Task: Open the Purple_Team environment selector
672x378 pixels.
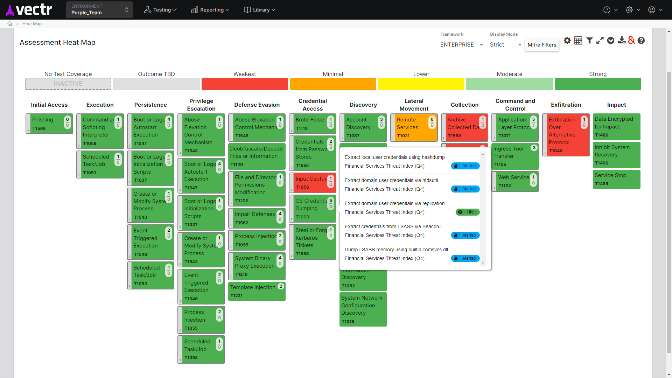Action: [x=99, y=10]
